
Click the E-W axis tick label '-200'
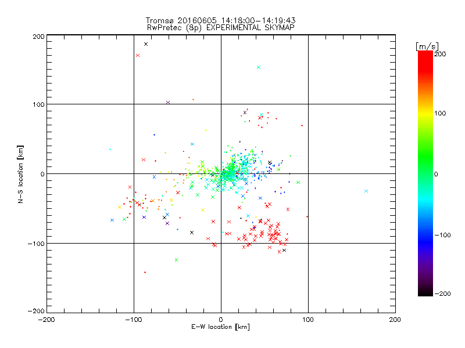pos(46,320)
